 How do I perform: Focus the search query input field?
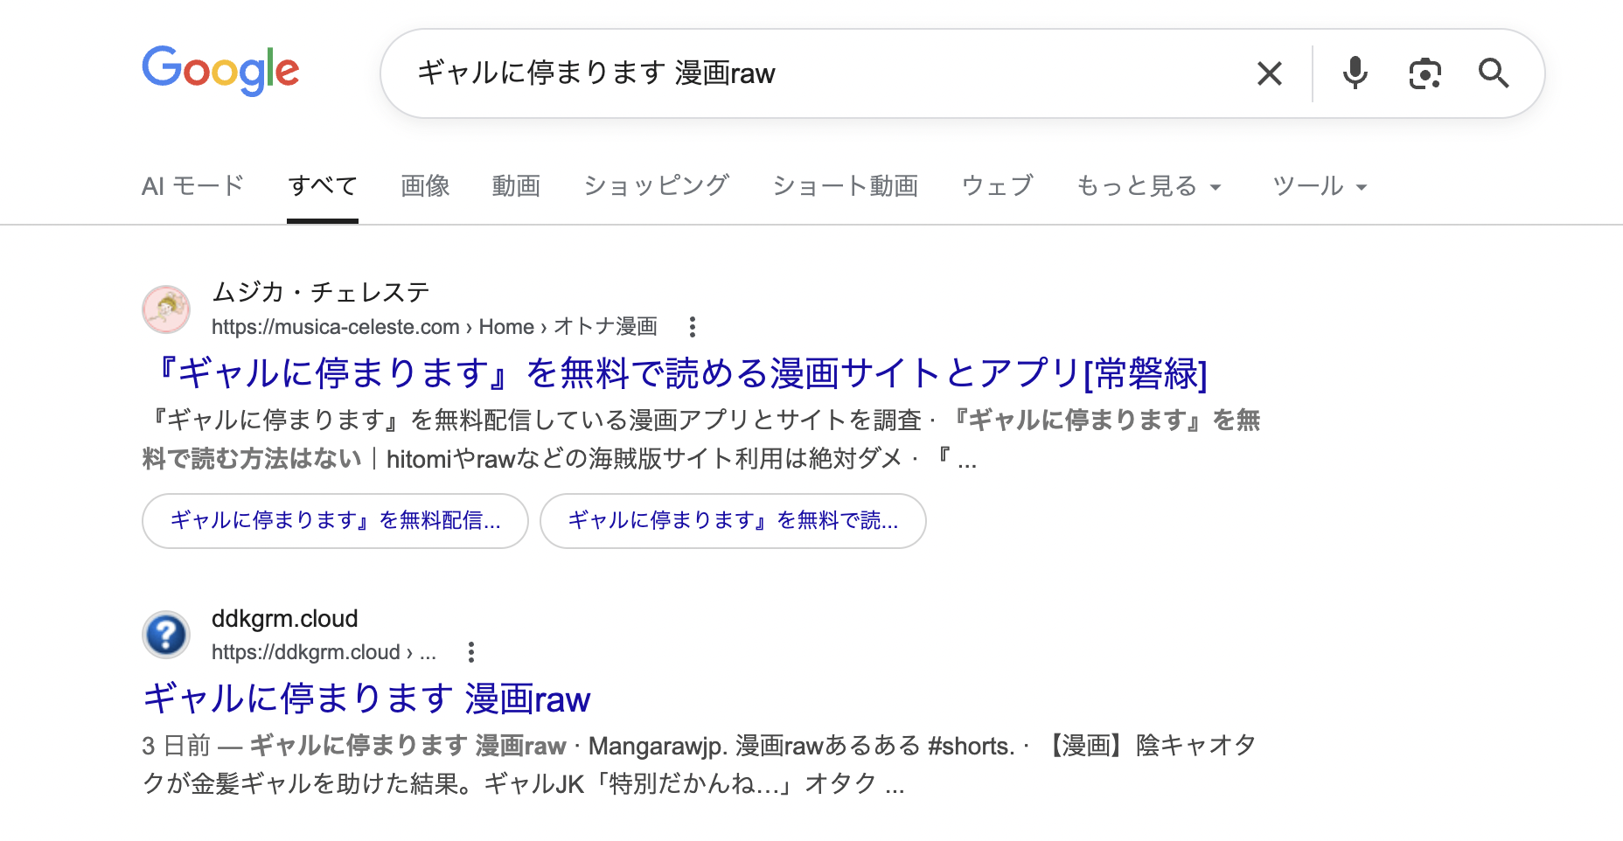822,73
